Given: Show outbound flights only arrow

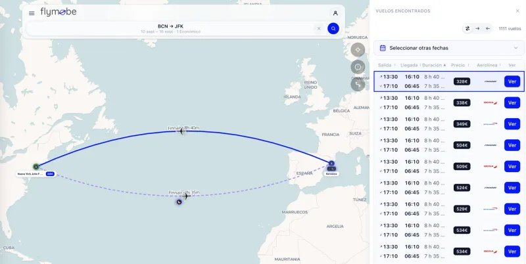Looking at the screenshot, I should click(x=478, y=28).
